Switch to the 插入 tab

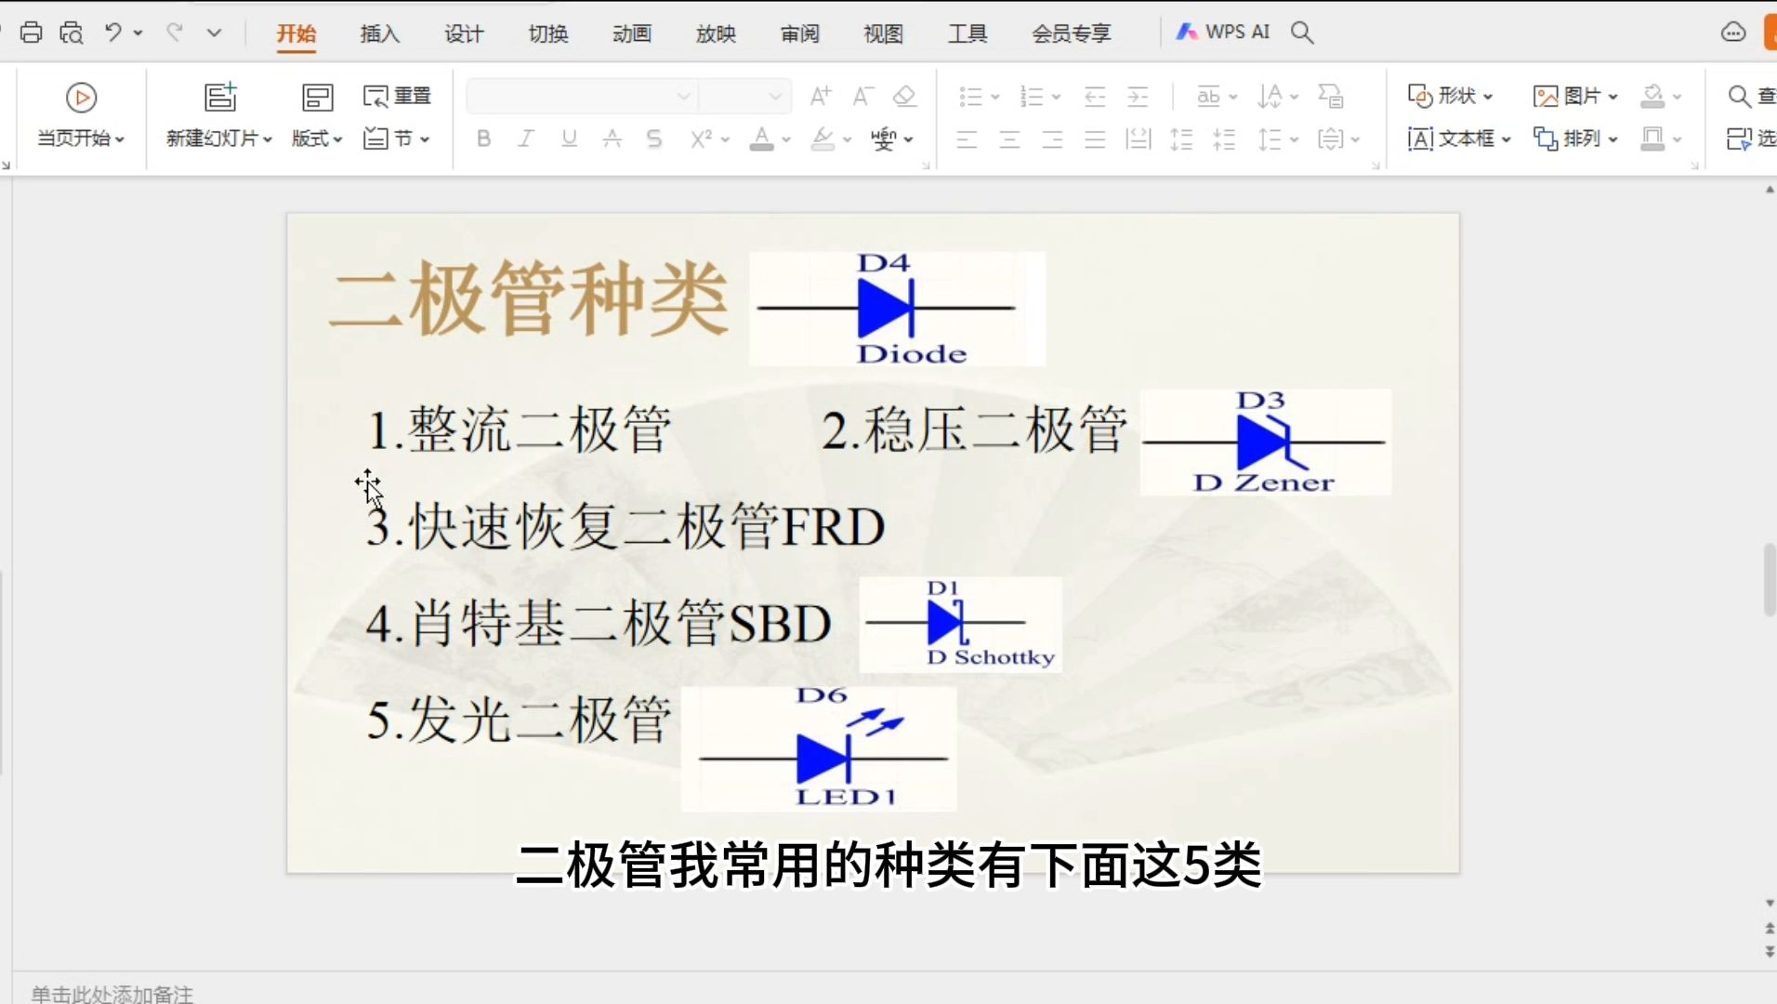tap(380, 33)
